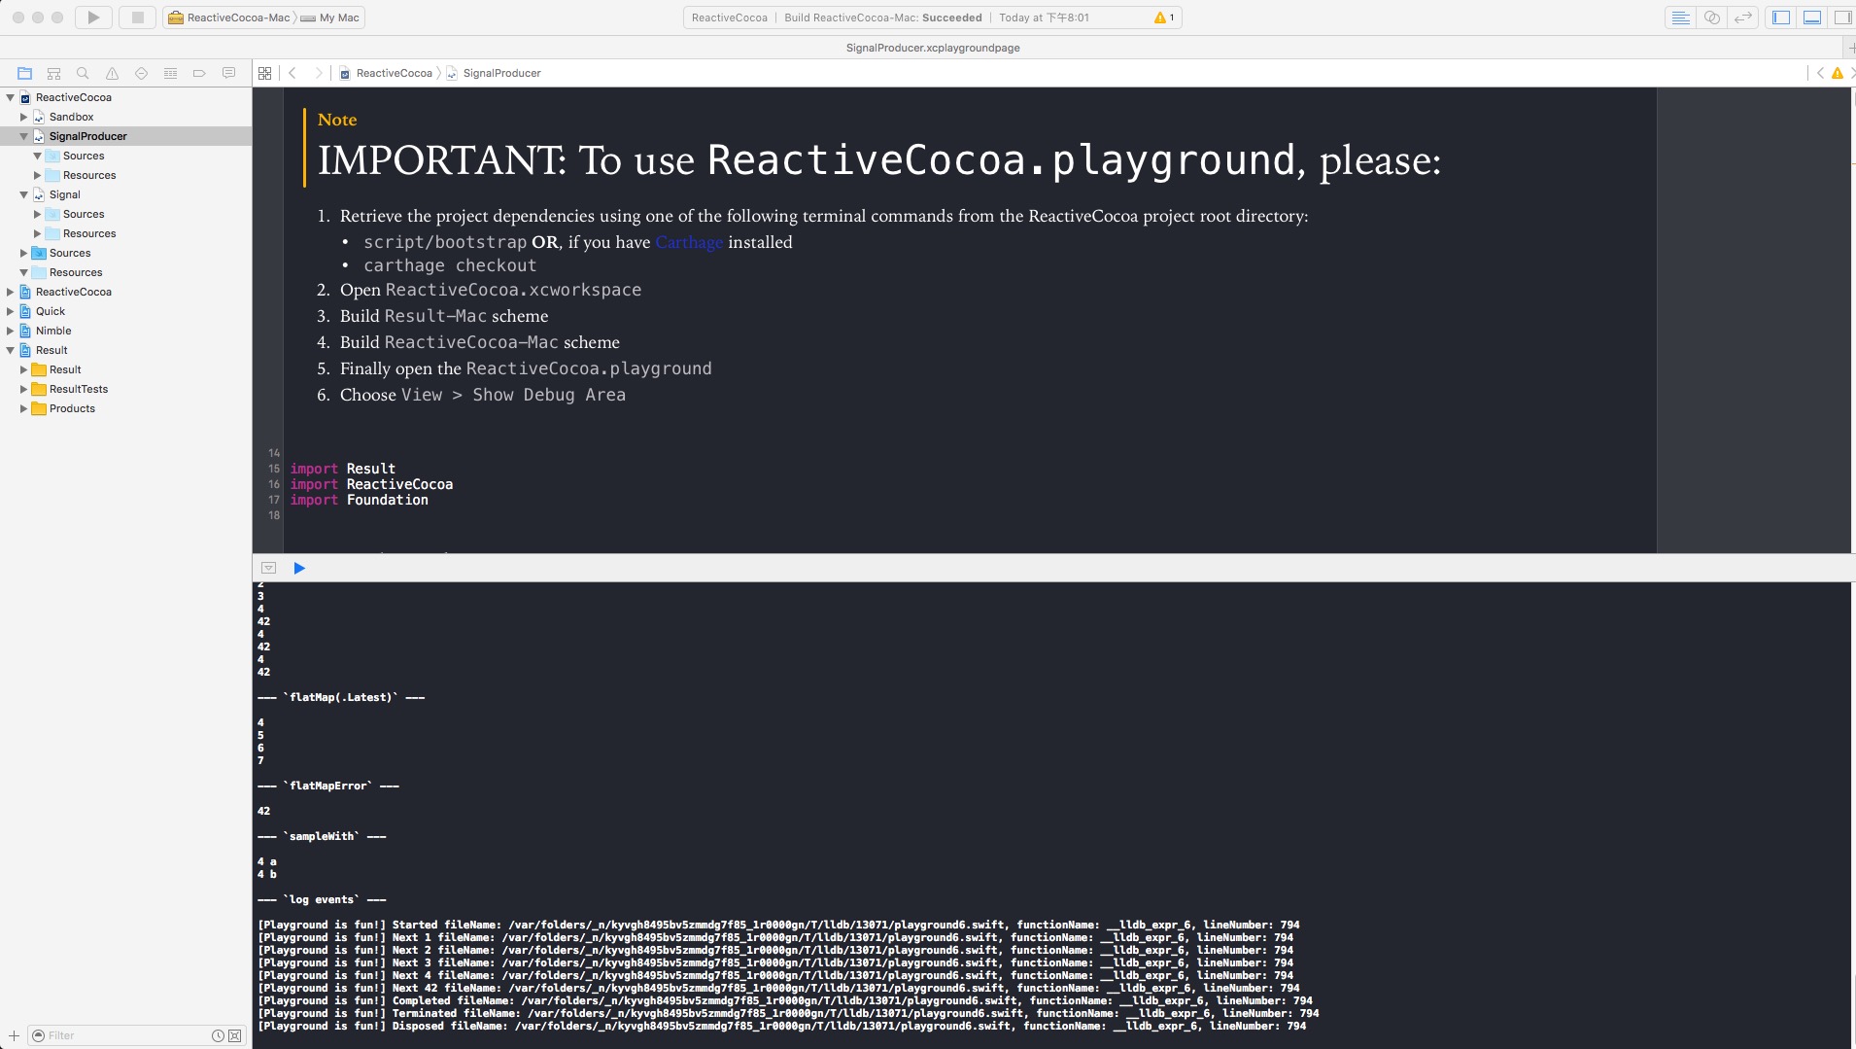Click the `sampleWith` console header line
Screen dimensions: 1856x1049
[x=322, y=836]
